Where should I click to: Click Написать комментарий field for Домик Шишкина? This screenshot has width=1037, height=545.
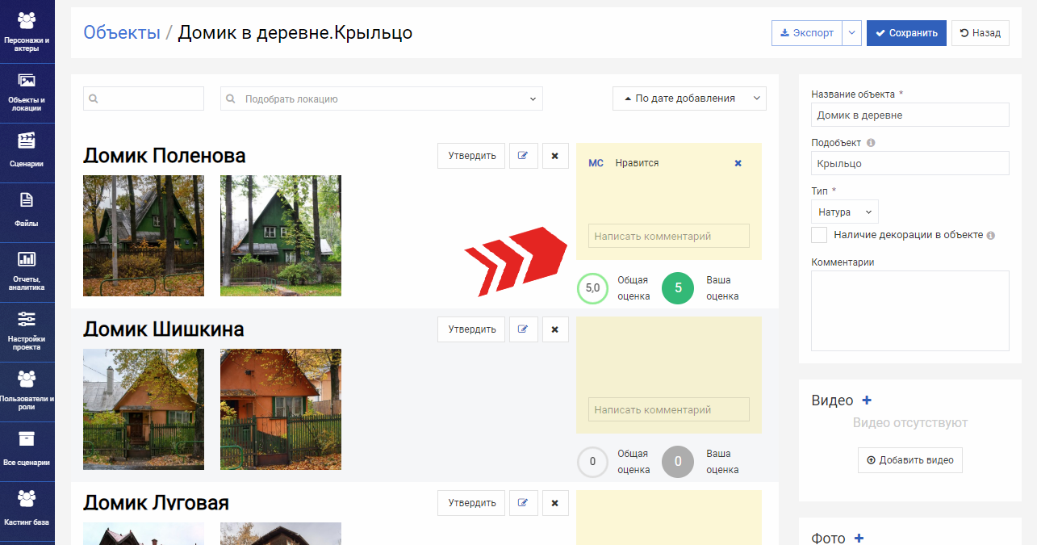click(x=668, y=409)
